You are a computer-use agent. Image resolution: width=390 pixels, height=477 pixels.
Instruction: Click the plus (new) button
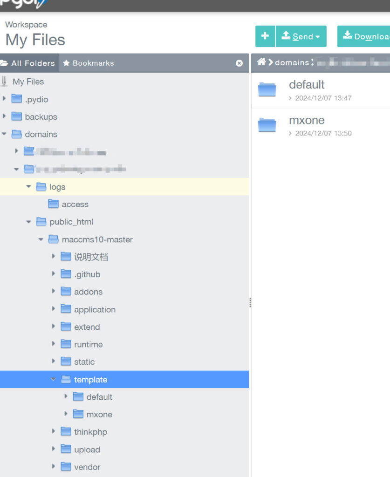click(x=265, y=36)
